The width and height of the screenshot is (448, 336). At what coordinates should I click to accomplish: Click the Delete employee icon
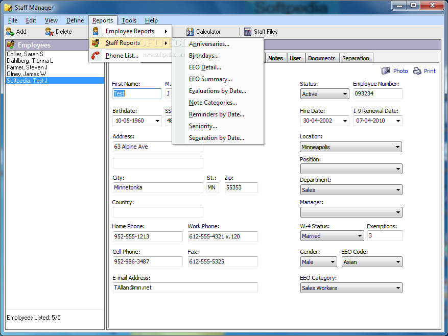[49, 32]
